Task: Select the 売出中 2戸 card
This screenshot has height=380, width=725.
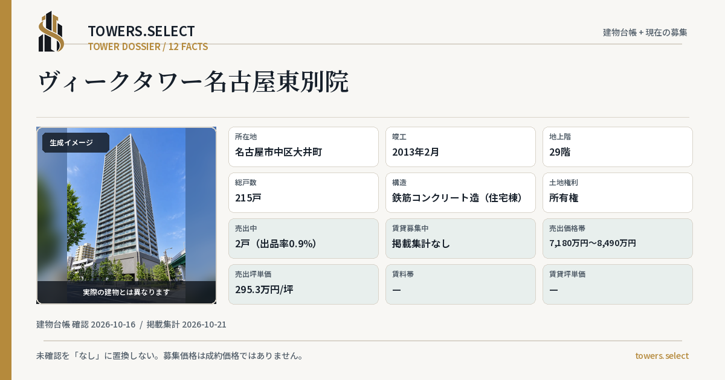Action: click(x=303, y=238)
